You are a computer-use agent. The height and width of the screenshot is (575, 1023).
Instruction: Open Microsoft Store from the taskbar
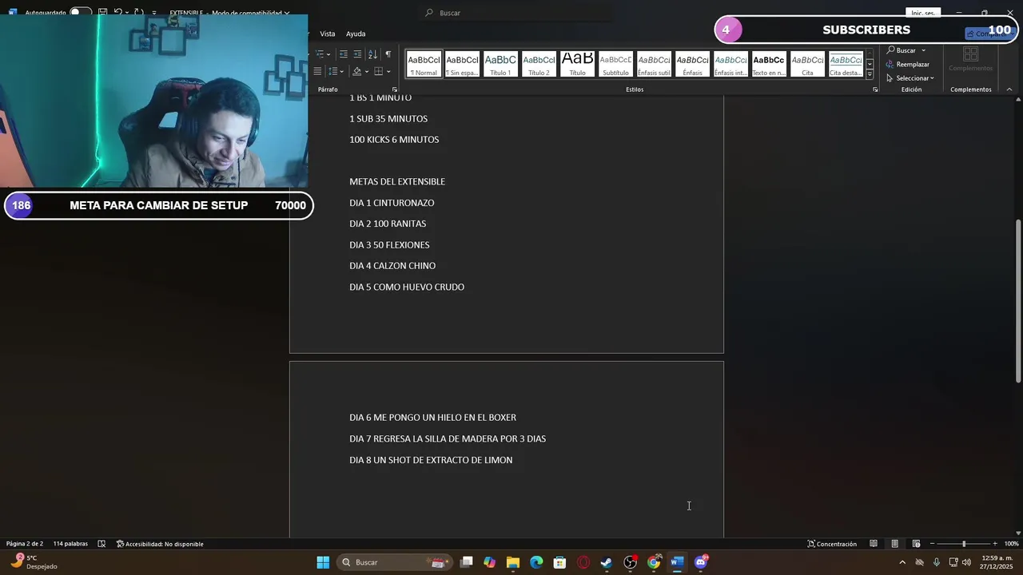click(560, 562)
